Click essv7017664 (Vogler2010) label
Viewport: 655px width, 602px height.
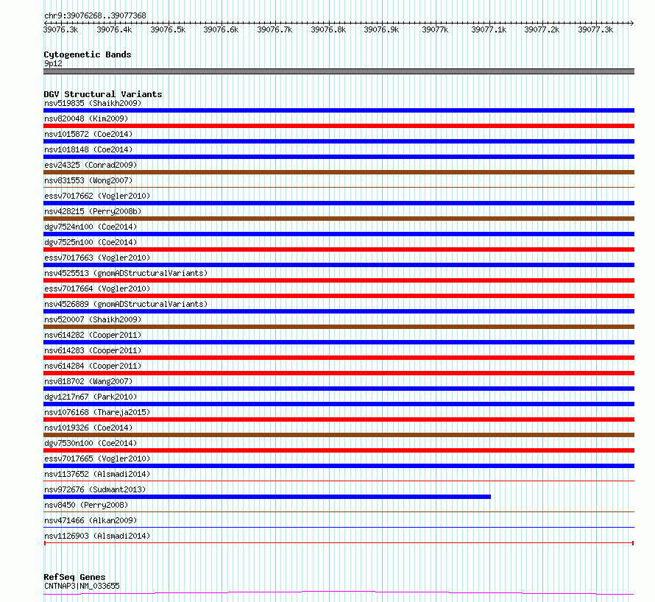[x=97, y=288]
